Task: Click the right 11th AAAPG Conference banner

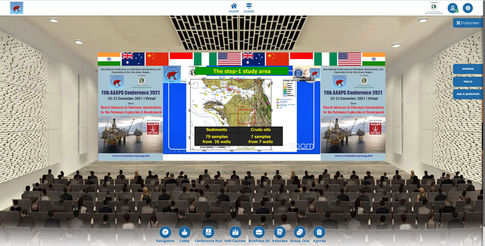Action: coord(353,113)
